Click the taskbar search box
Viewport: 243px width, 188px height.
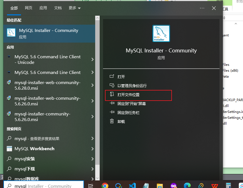pos(44,184)
